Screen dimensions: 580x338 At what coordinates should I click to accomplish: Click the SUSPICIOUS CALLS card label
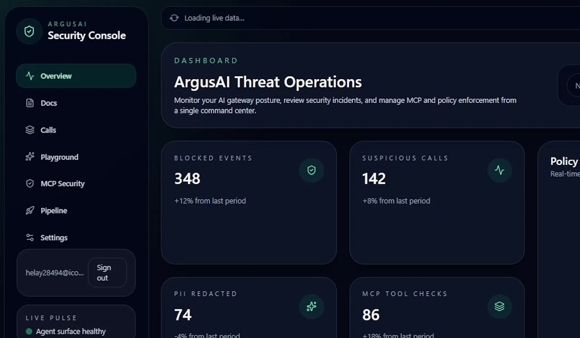click(405, 158)
